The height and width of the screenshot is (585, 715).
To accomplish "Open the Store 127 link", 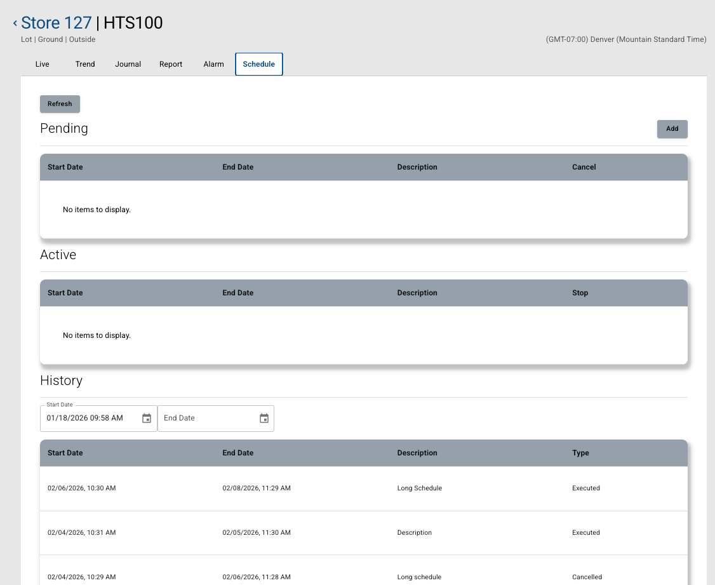I will coord(57,23).
